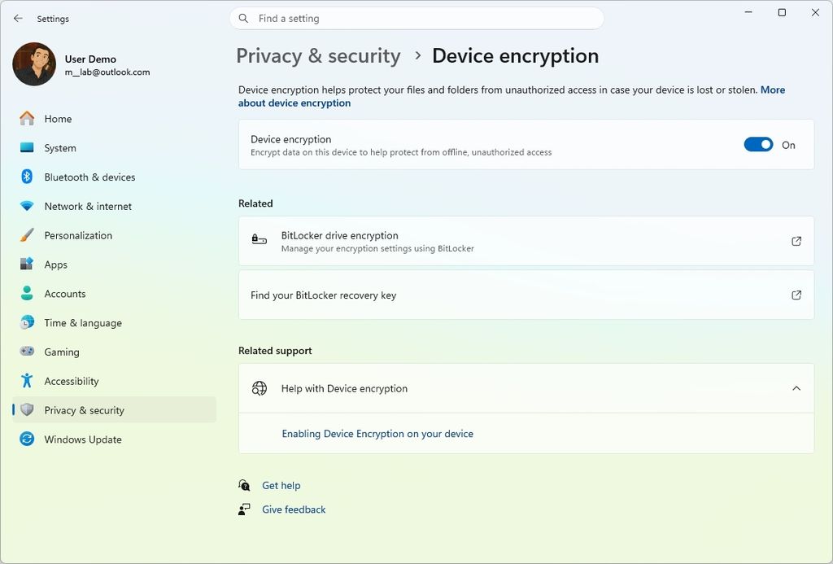
Task: Open BitLocker drive encryption settings
Action: click(526, 241)
